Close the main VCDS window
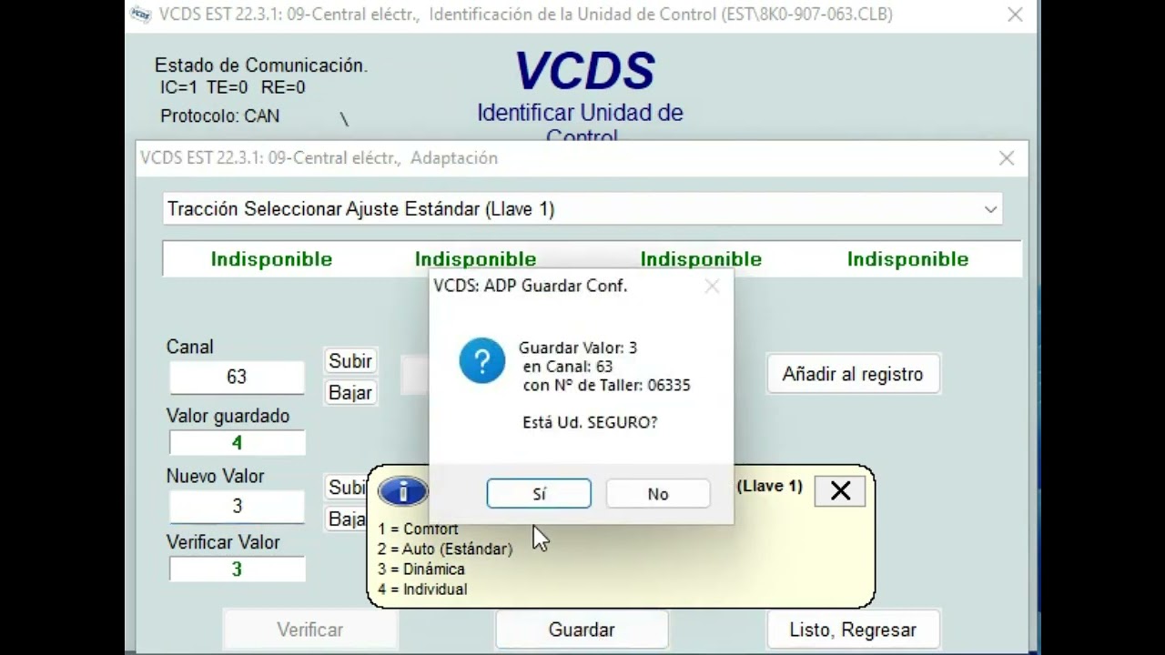 pos(1015,15)
